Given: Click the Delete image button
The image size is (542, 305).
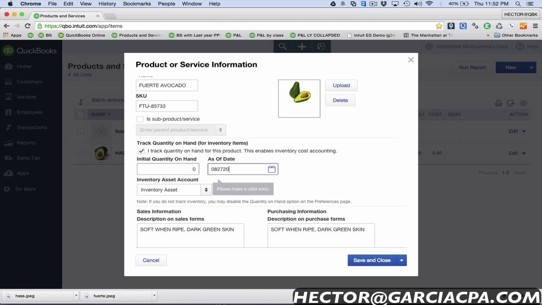Looking at the screenshot, I should pyautogui.click(x=340, y=100).
